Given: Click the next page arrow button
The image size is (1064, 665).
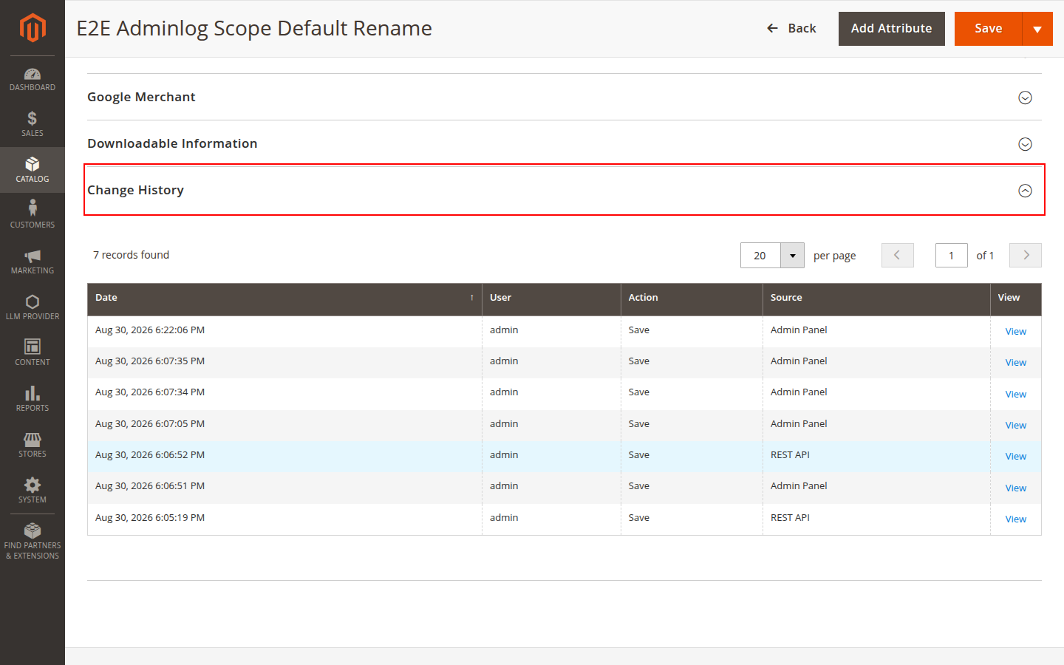Looking at the screenshot, I should pos(1026,255).
